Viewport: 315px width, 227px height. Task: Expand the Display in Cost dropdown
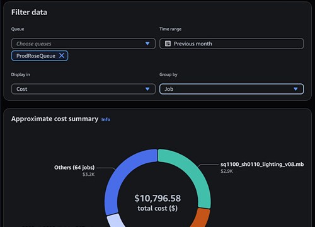[83, 89]
